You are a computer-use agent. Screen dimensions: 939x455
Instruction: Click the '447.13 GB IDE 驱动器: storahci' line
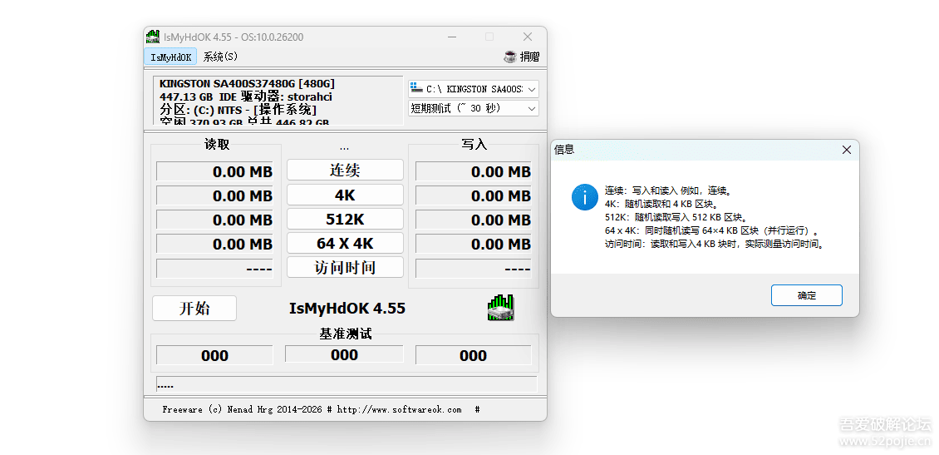click(x=245, y=97)
